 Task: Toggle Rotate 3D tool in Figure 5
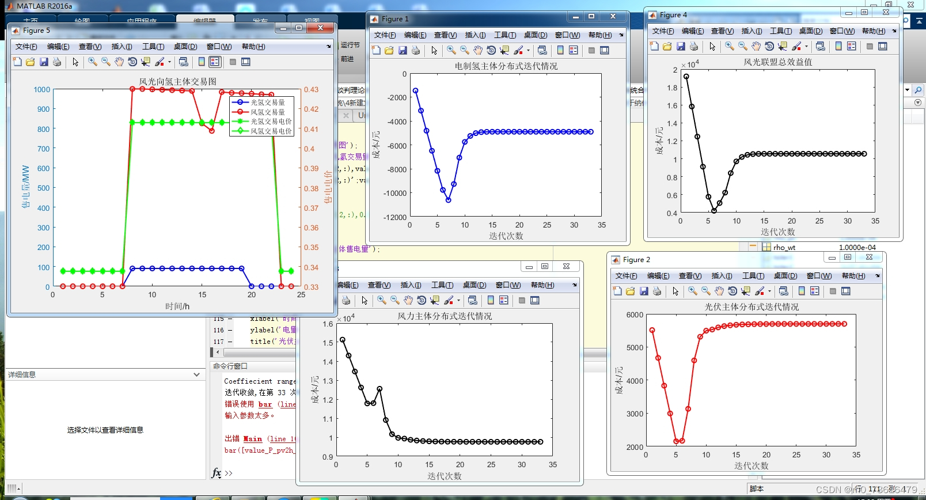132,62
